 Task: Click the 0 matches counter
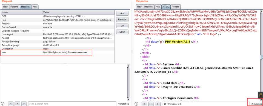coord(123,104)
